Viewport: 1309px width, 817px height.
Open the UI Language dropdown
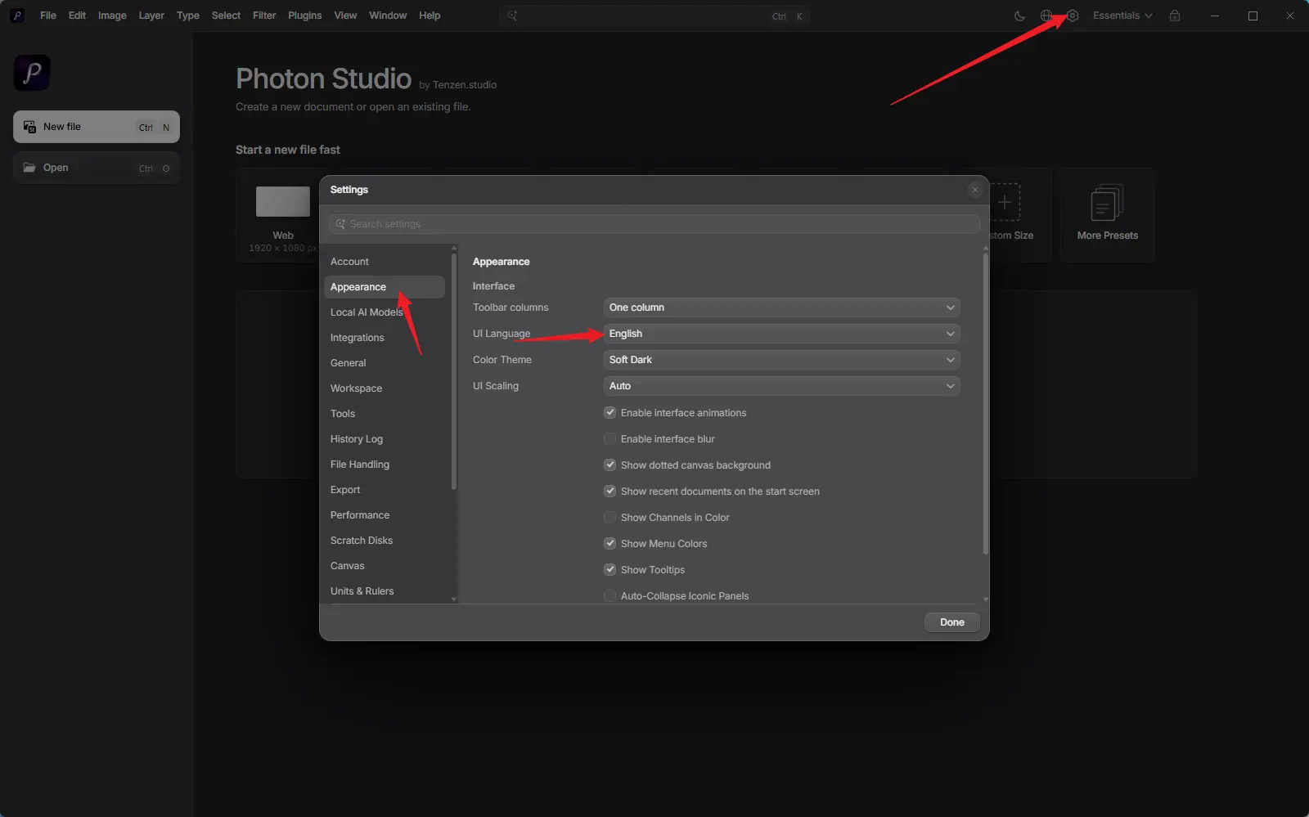(x=781, y=334)
